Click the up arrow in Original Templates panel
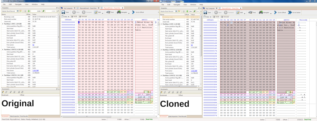The image size is (317, 121). point(25,11)
